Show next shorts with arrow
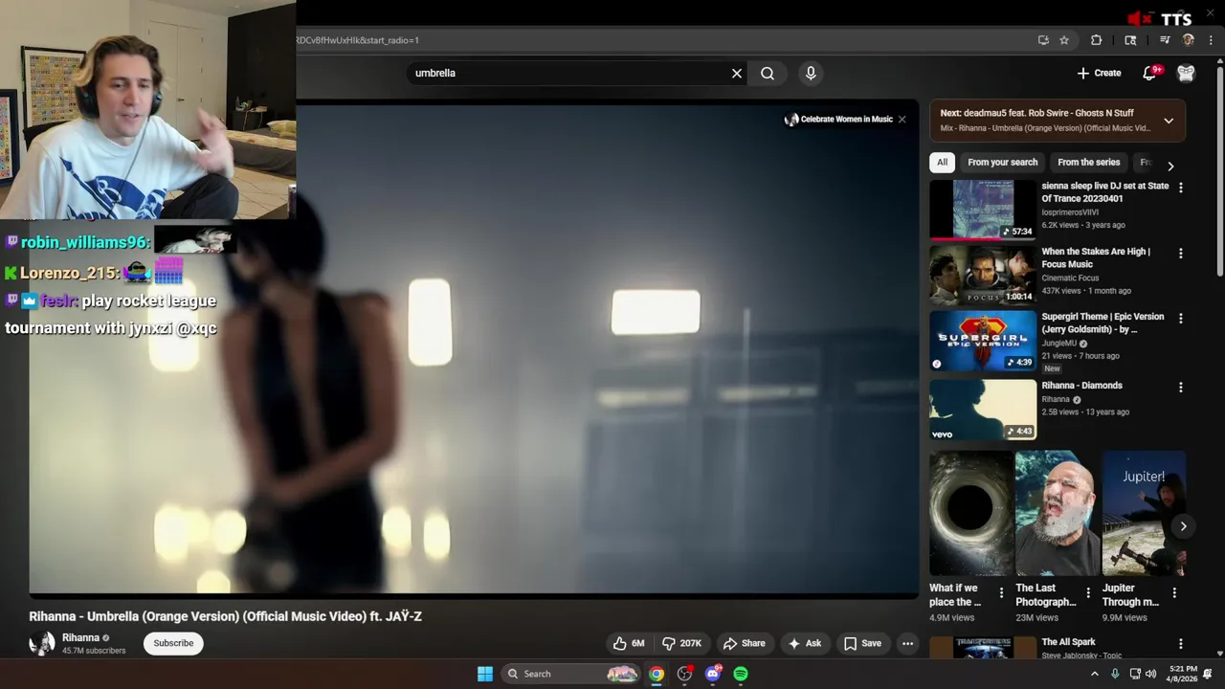1225x689 pixels. (1183, 526)
